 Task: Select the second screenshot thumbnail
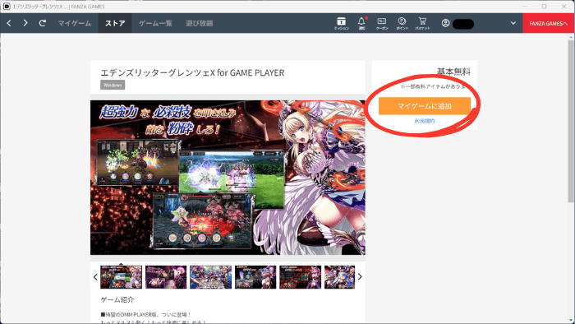166,277
